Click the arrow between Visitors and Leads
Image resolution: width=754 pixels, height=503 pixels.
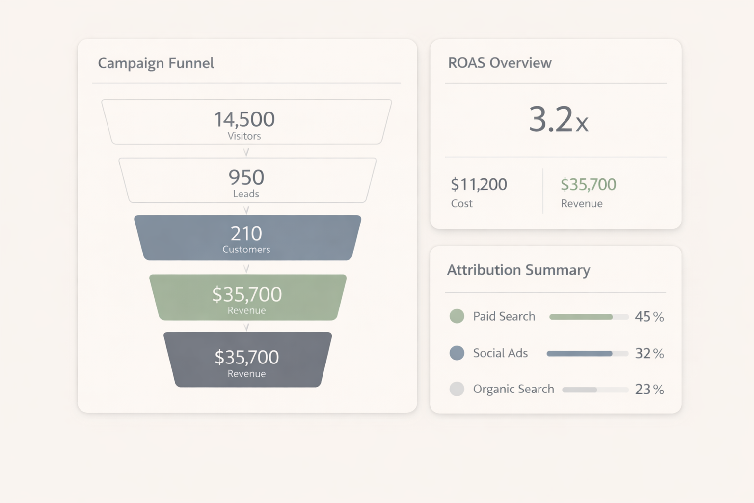coord(246,152)
